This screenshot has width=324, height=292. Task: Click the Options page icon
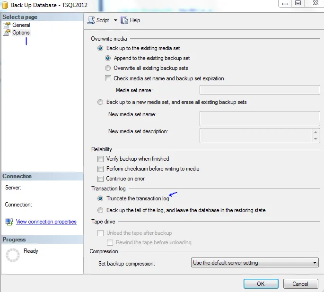tap(7, 33)
